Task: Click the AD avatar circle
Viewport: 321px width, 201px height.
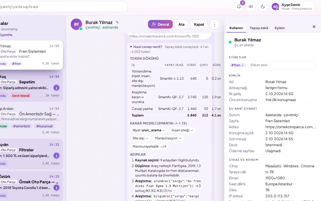Action: click(x=275, y=7)
